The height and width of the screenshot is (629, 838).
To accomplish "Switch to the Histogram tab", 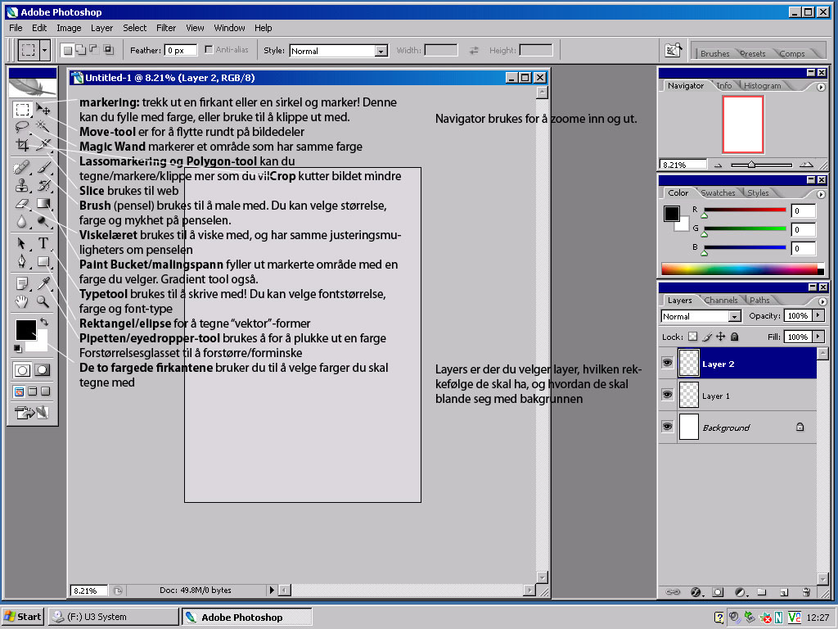I will (762, 85).
